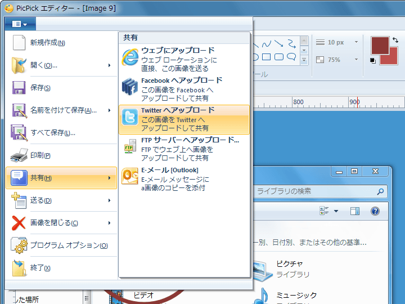Choose 新規作成(N) from the menu
405x304 pixels.
click(61, 42)
